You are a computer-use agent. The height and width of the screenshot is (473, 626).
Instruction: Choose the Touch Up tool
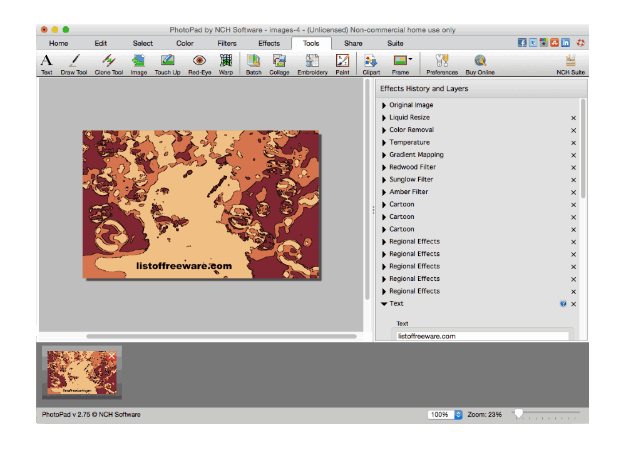point(167,64)
